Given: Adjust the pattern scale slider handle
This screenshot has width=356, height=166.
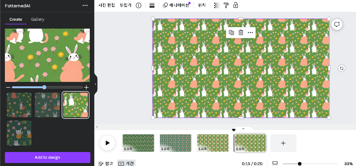Looking at the screenshot, I should [44, 87].
